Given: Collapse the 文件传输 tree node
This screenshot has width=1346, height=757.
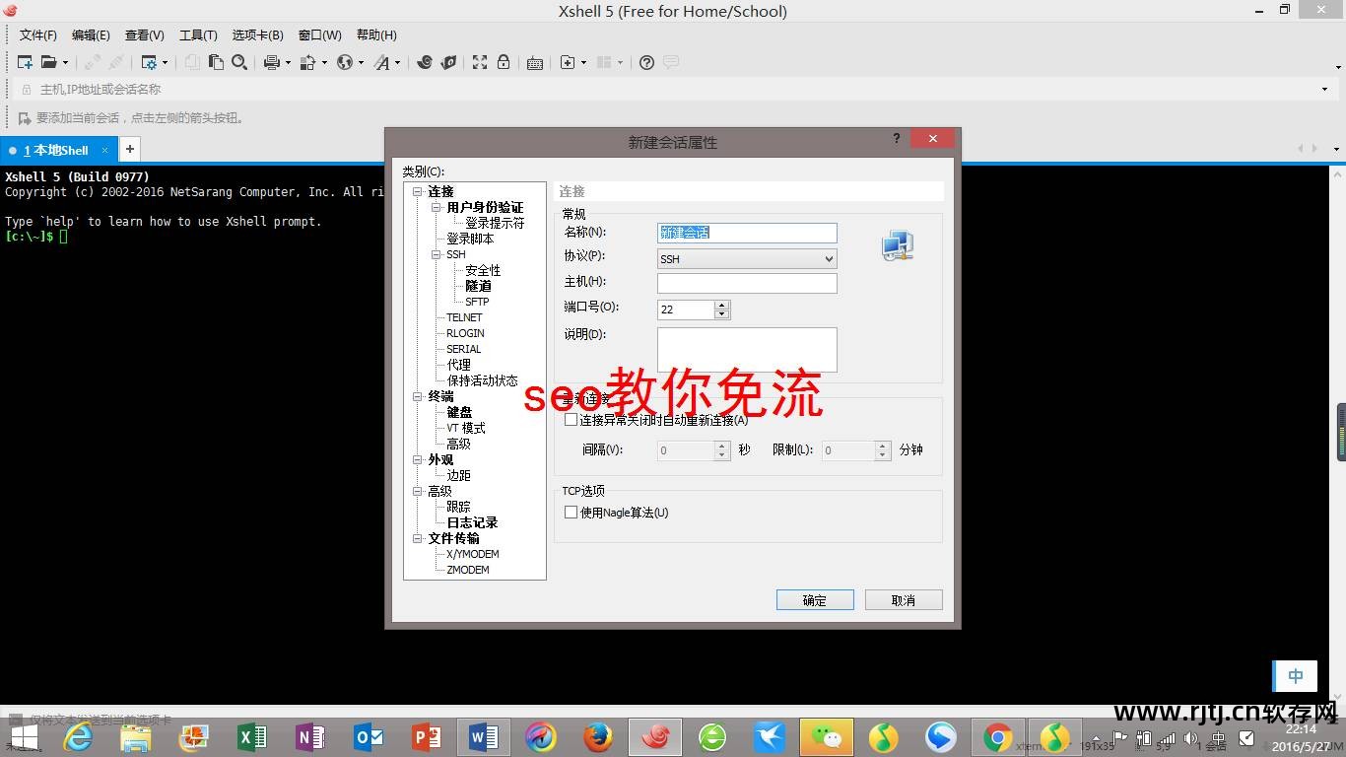Looking at the screenshot, I should point(418,538).
